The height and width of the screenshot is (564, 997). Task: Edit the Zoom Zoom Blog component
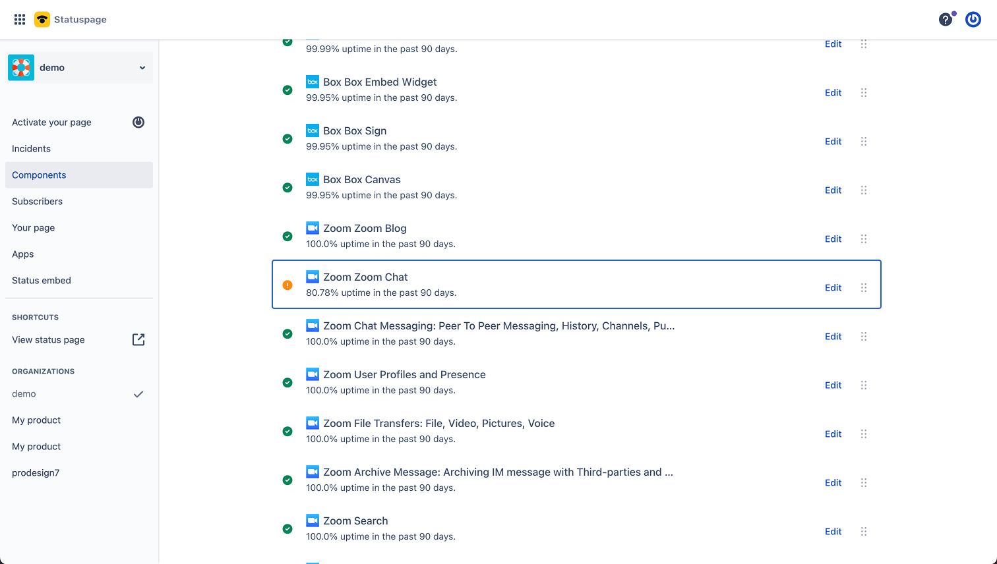pyautogui.click(x=833, y=239)
